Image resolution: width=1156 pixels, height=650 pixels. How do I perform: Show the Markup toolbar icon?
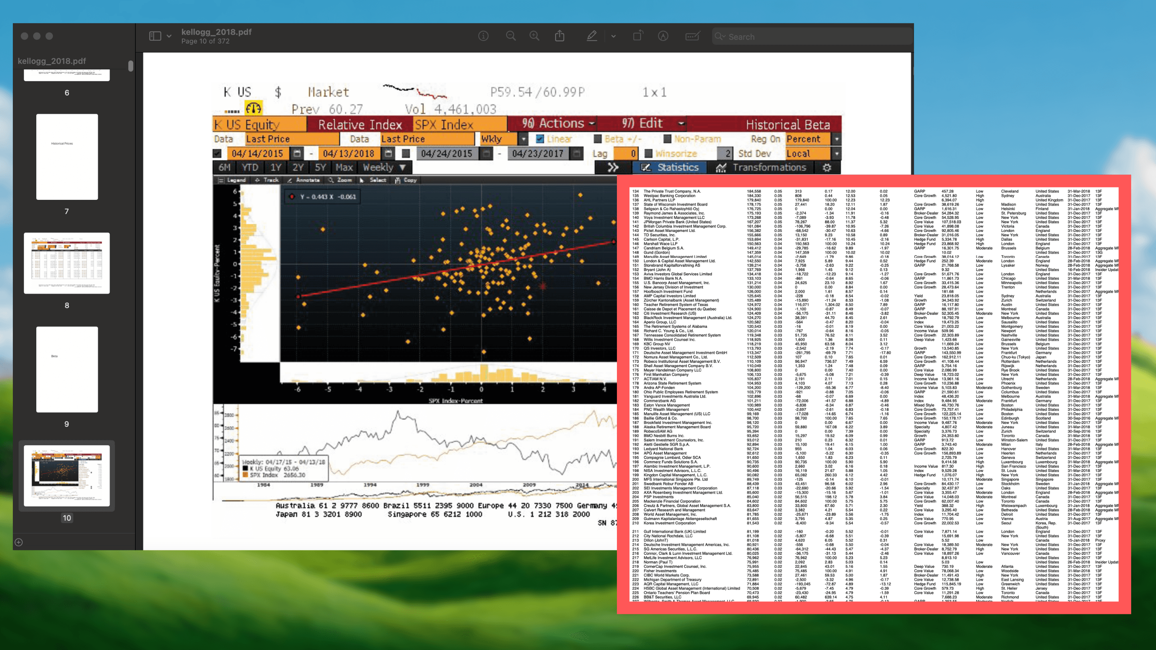pos(663,37)
